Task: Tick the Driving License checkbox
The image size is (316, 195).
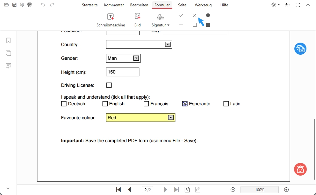Action: (x=109, y=85)
